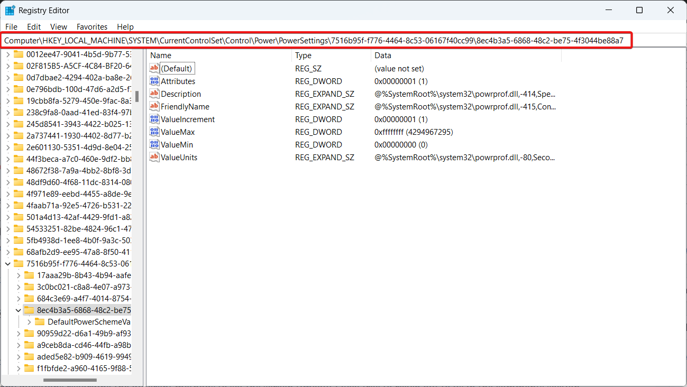Viewport: 687px width, 387px height.
Task: Click the folder icon of key 19cbb8fa-5279
Action: (x=19, y=100)
